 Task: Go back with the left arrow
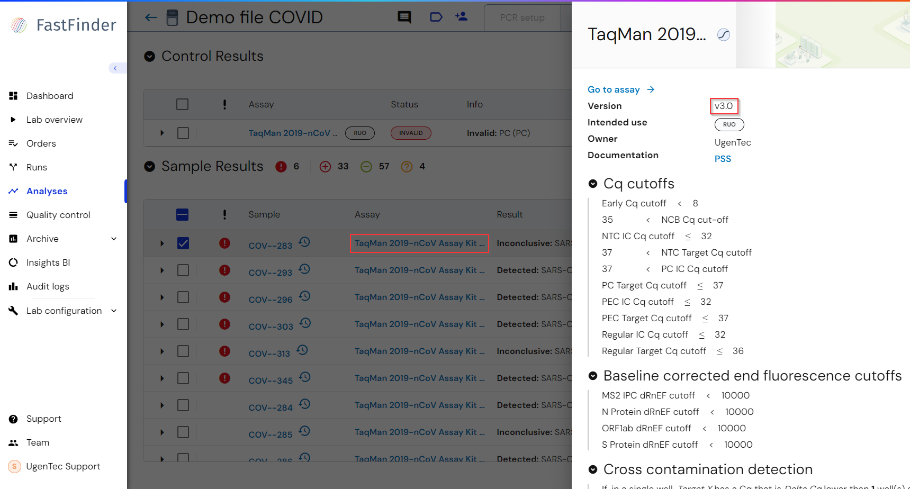click(x=151, y=17)
